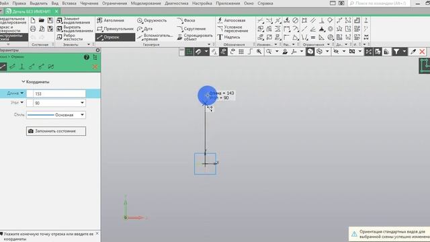Expand the Геометрия group arrow
Image resolution: width=430 pixels, height=242 pixels.
pos(209,44)
